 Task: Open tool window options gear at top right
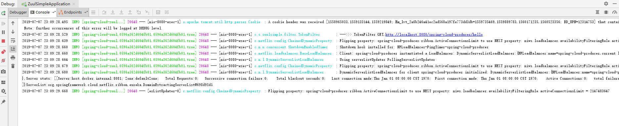pos(606,4)
